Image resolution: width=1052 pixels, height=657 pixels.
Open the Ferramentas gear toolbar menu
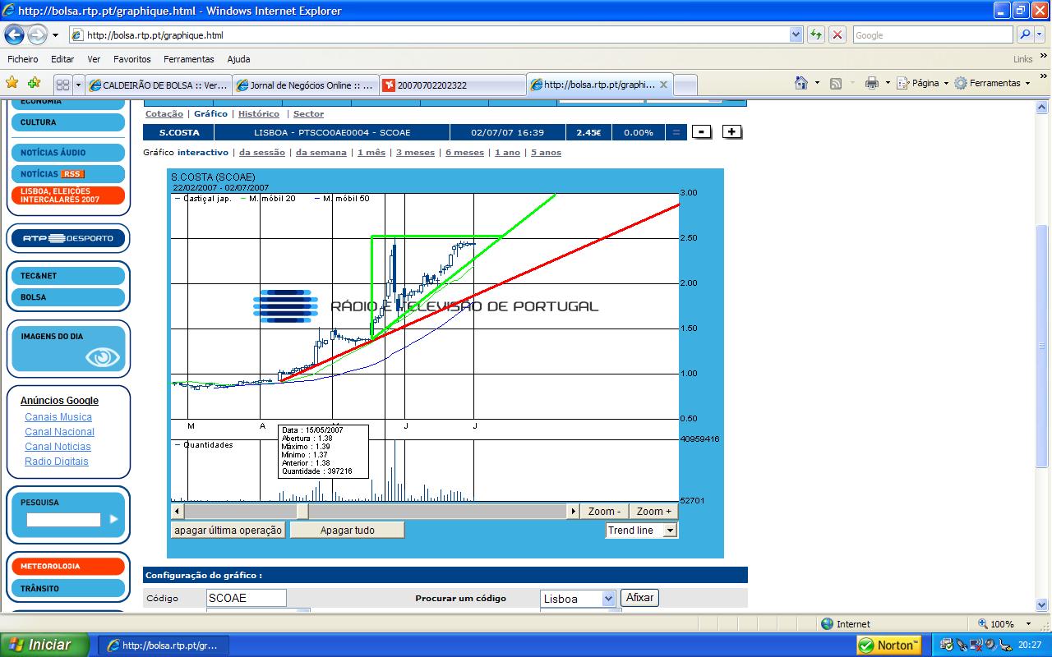(x=992, y=83)
